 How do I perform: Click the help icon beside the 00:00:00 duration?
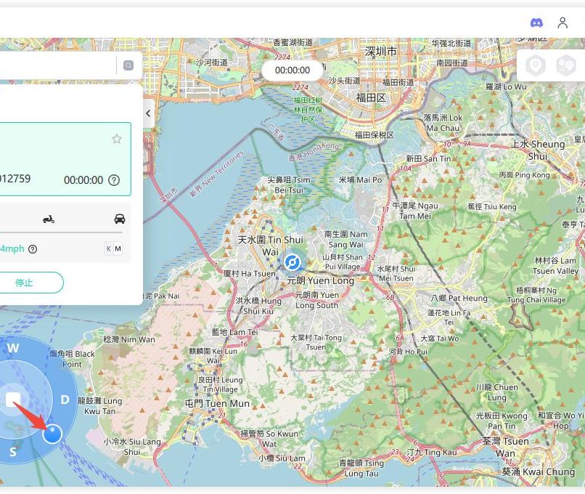(x=114, y=180)
